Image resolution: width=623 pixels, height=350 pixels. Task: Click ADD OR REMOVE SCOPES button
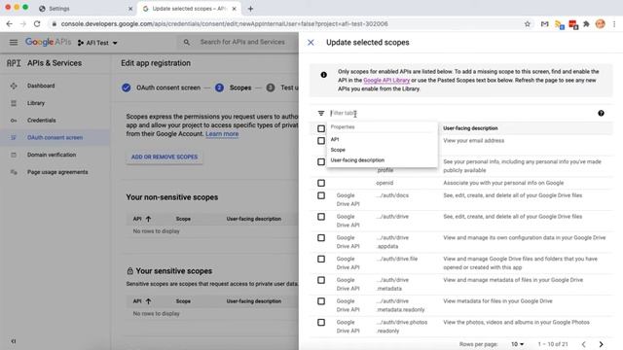165,157
